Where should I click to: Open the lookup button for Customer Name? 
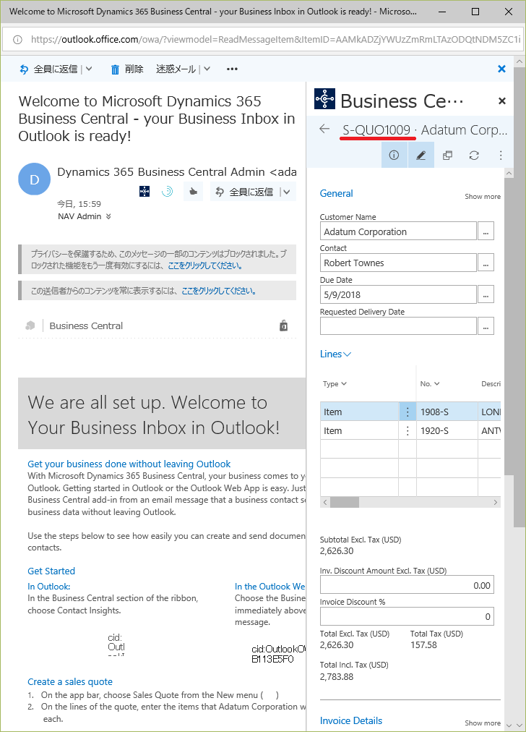(486, 231)
